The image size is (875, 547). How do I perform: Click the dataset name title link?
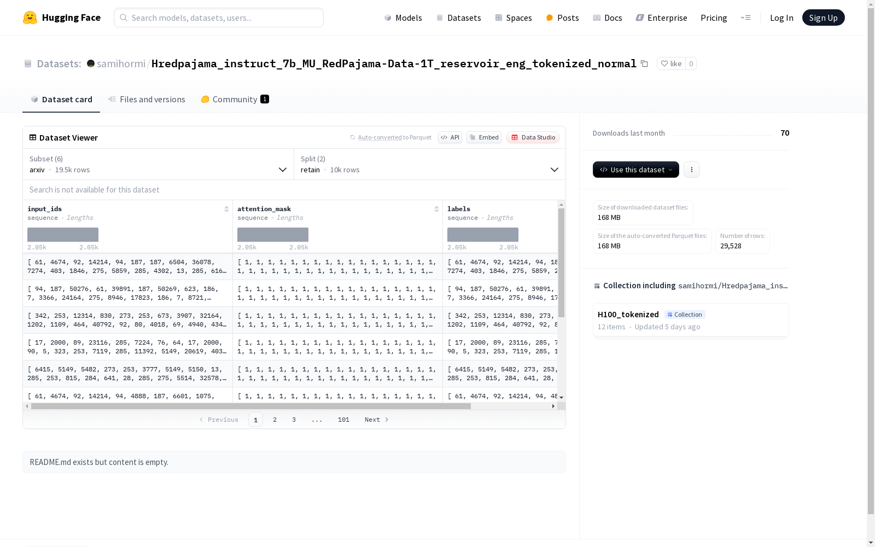[394, 63]
